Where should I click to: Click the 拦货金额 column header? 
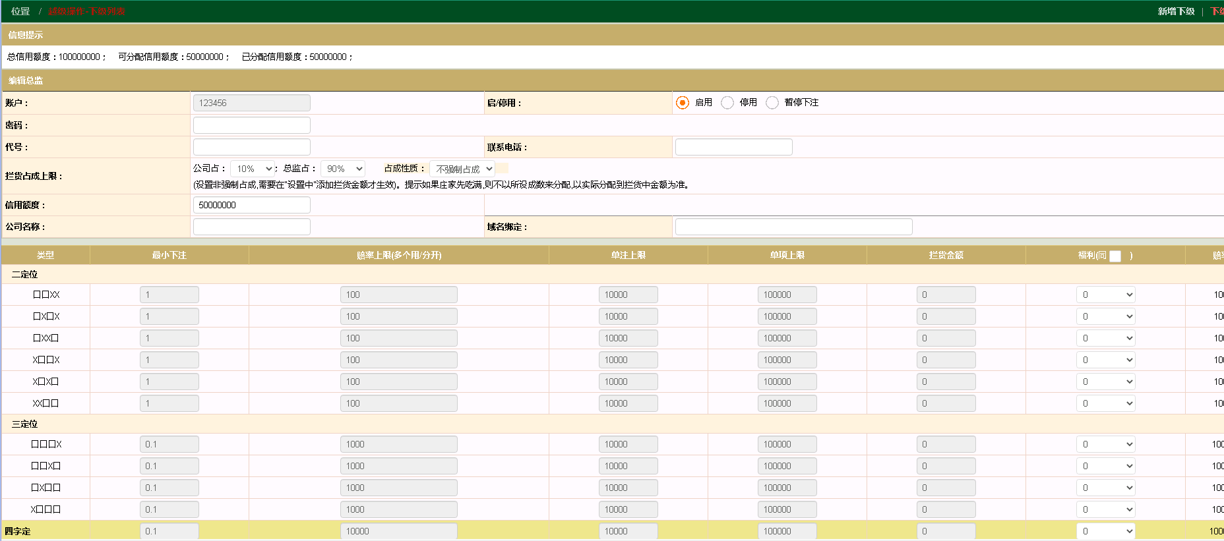click(946, 255)
